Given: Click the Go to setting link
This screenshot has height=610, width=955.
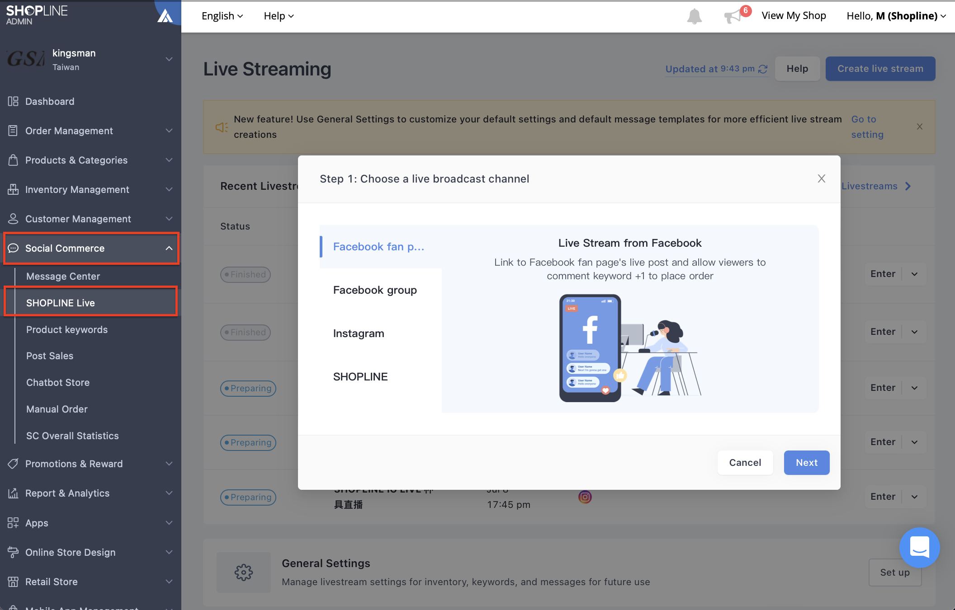Looking at the screenshot, I should [x=867, y=127].
